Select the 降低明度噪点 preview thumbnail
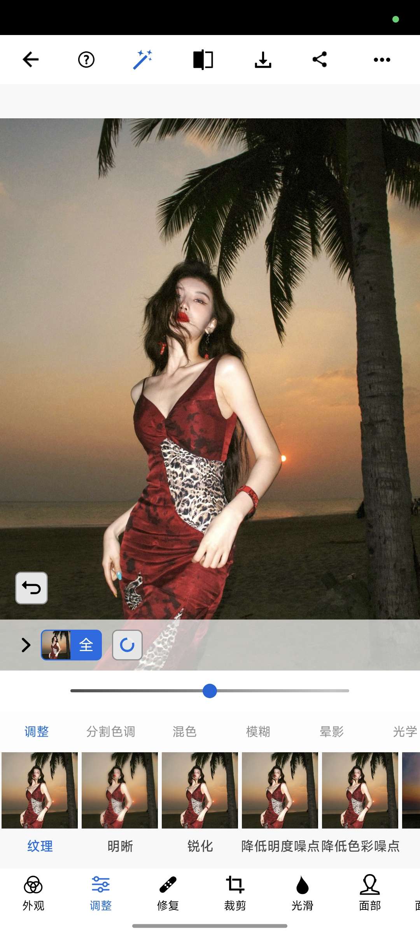 [280, 790]
